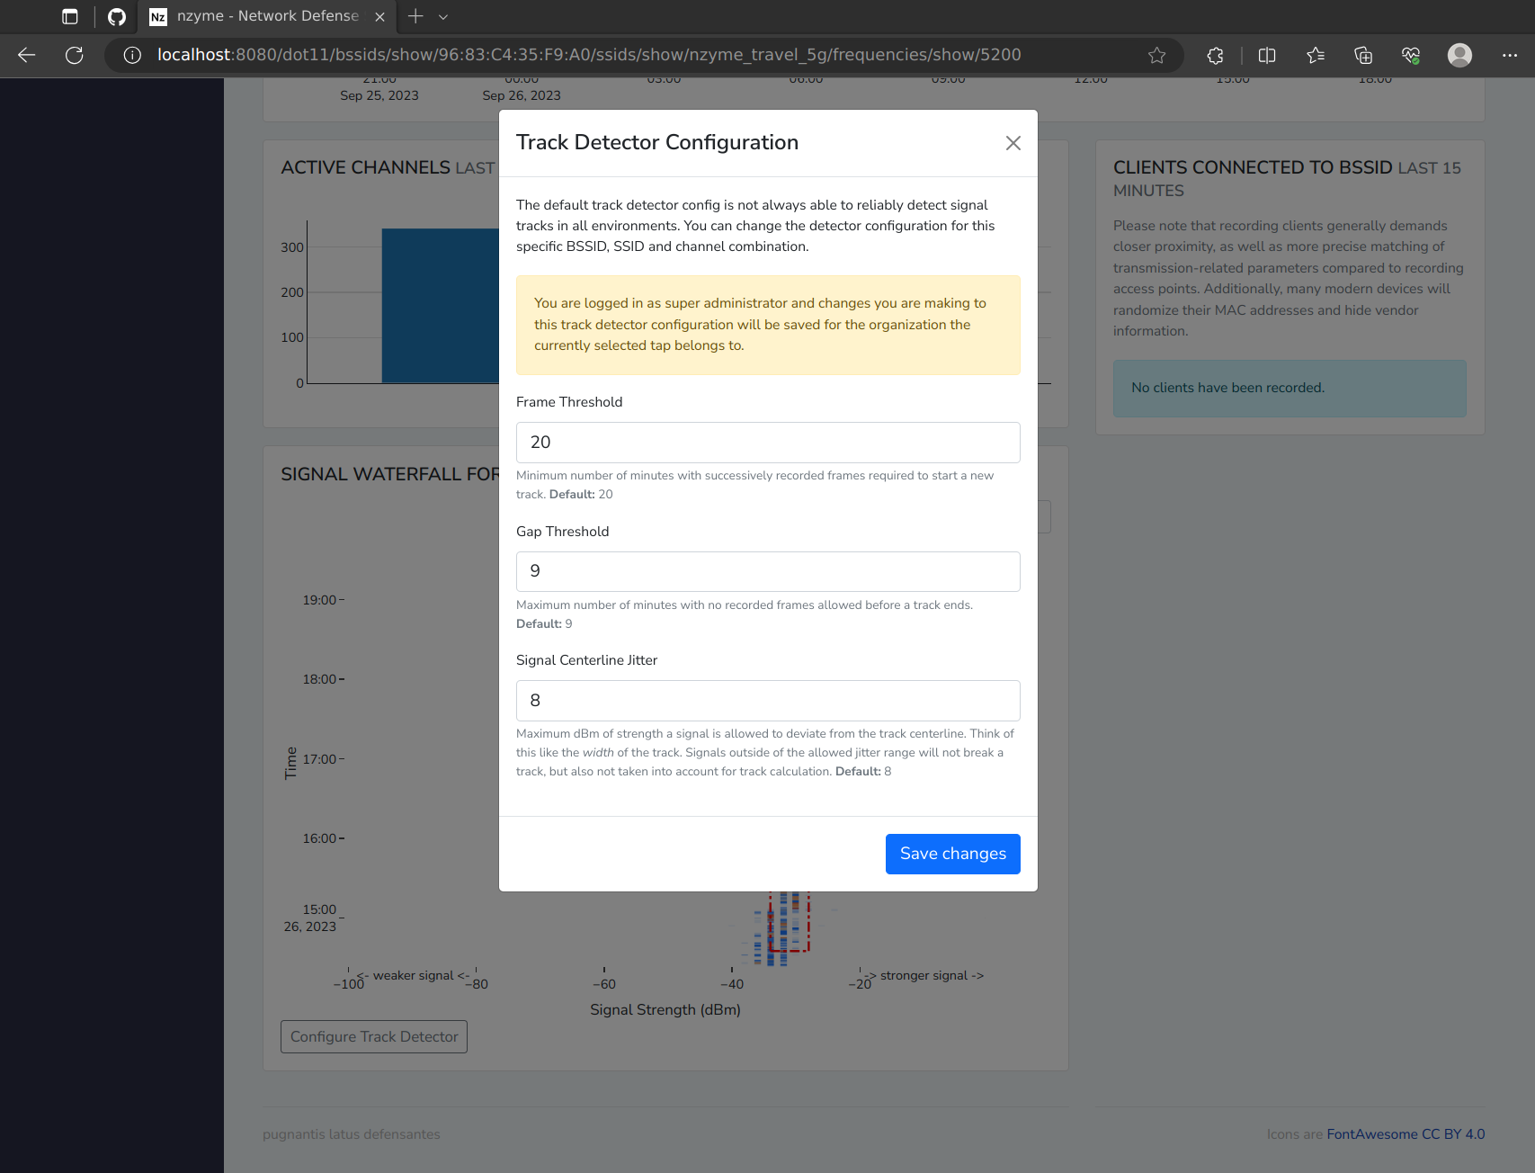Click the 'Track Detector Configuration' dialog title
The height and width of the screenshot is (1173, 1535).
tap(657, 142)
